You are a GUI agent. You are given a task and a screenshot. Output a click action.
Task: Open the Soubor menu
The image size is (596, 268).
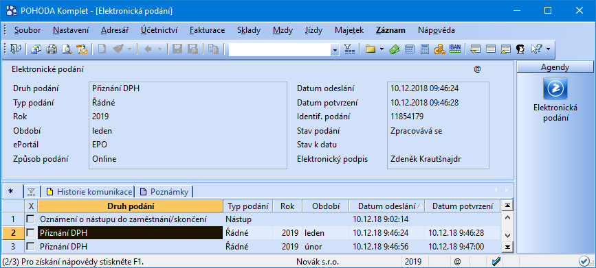27,30
